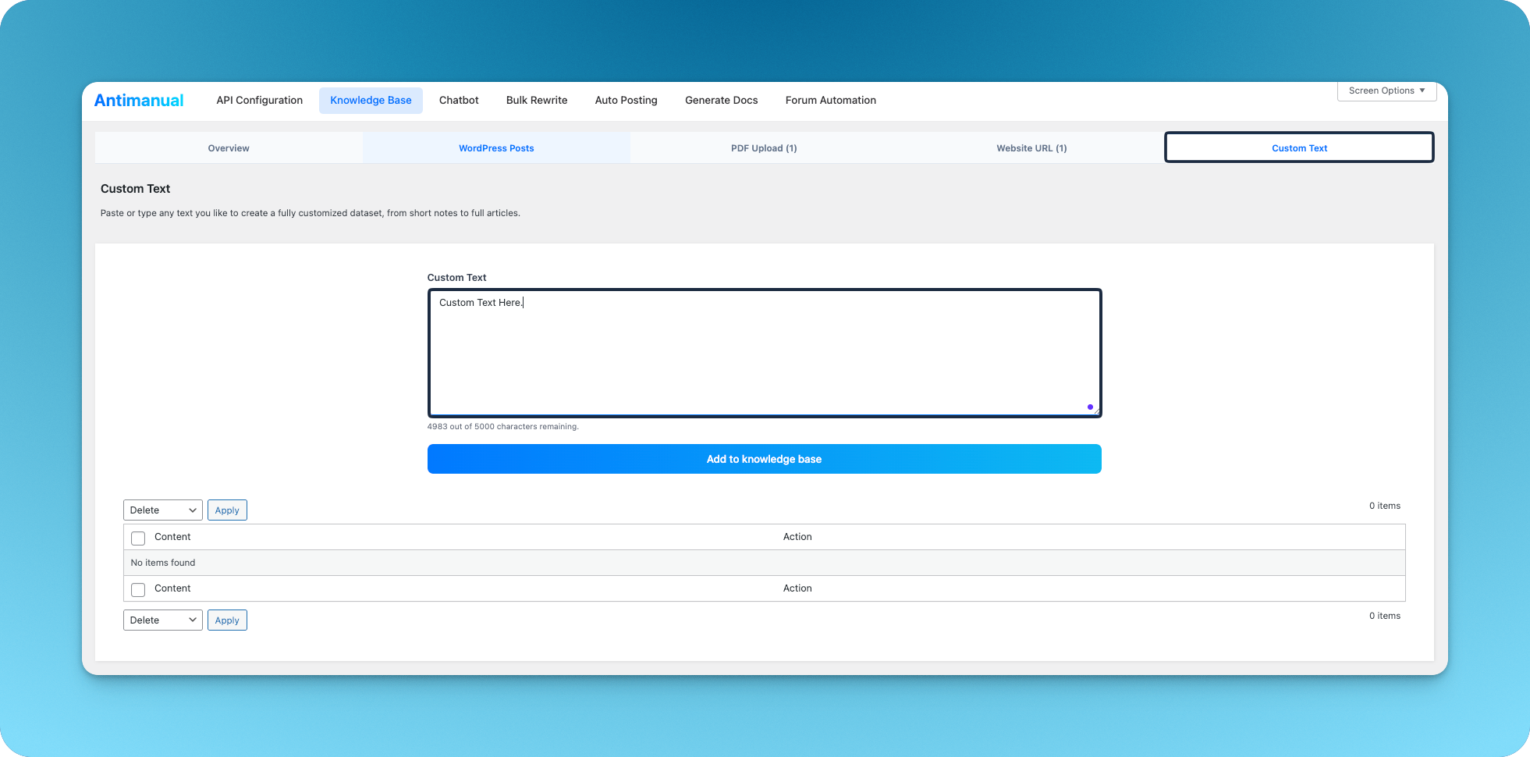Switch to the API Configuration menu
The width and height of the screenshot is (1530, 757).
pyautogui.click(x=259, y=100)
